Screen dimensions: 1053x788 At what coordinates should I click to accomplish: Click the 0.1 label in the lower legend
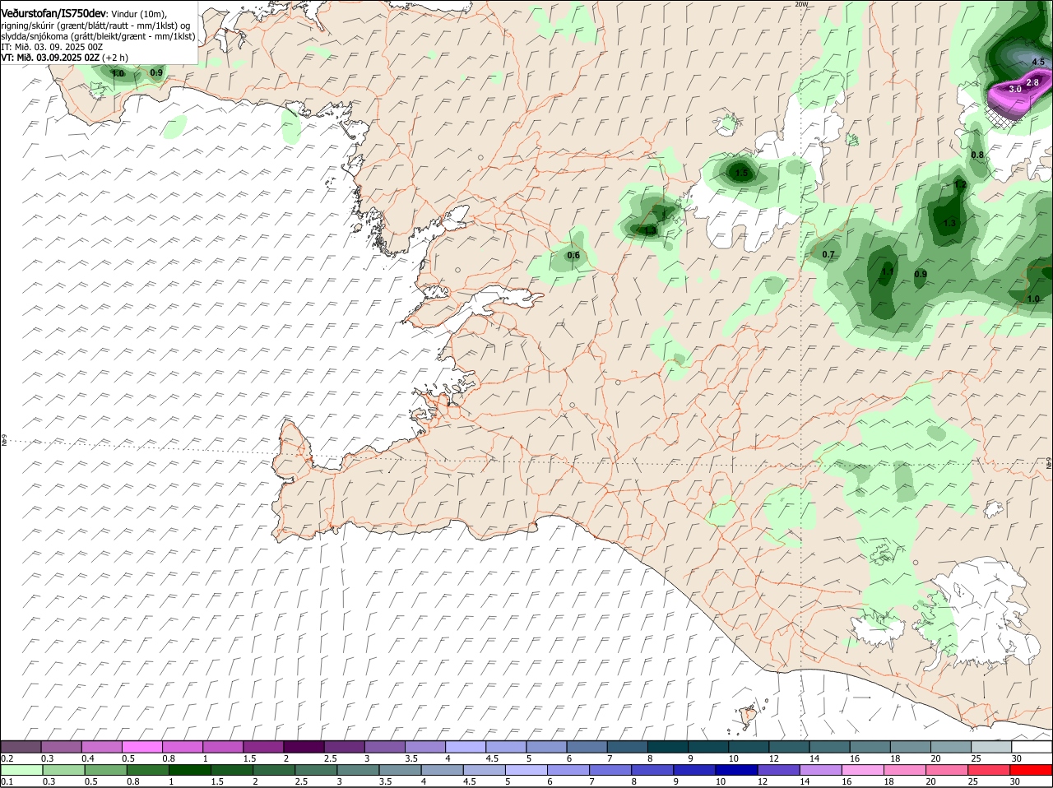7,781
